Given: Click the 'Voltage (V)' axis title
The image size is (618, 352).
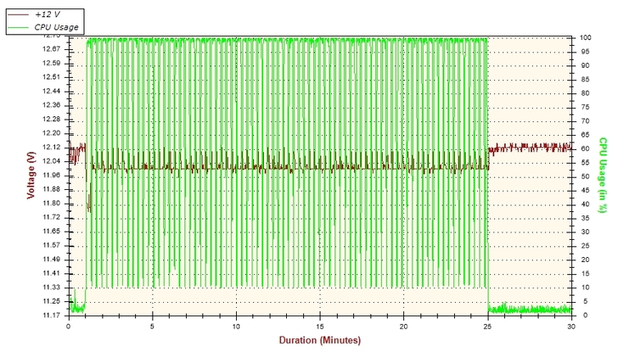Looking at the screenshot, I should [31, 176].
